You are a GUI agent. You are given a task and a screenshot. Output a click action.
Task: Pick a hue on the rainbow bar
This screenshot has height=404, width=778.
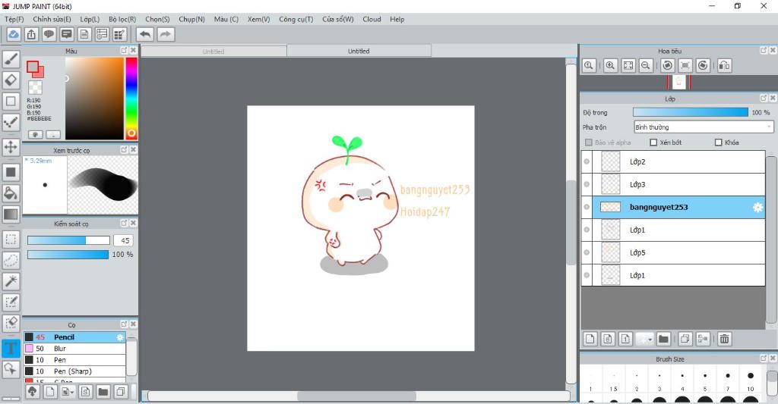[x=131, y=99]
